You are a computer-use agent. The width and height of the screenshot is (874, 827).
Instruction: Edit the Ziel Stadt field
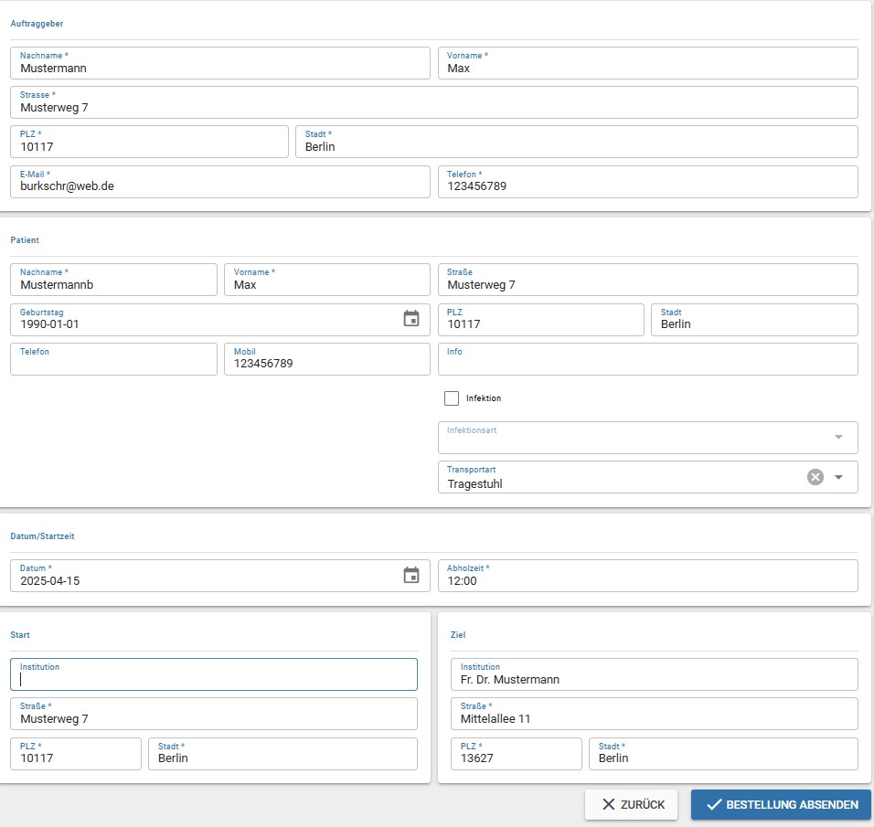723,754
